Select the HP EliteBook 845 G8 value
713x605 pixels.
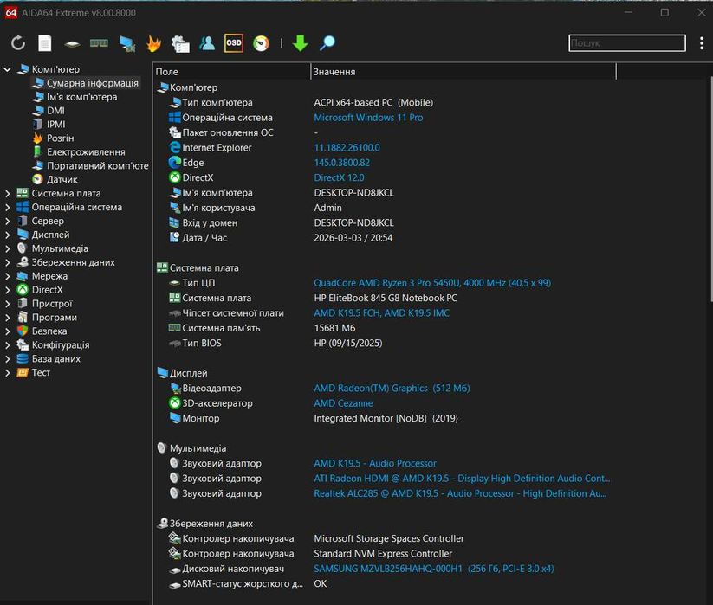pyautogui.click(x=386, y=298)
